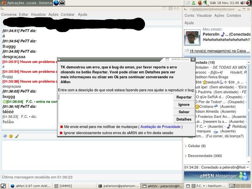This screenshot has height=189, width=252.
Task: Open Conversa menu in chat window
Action: point(9,14)
